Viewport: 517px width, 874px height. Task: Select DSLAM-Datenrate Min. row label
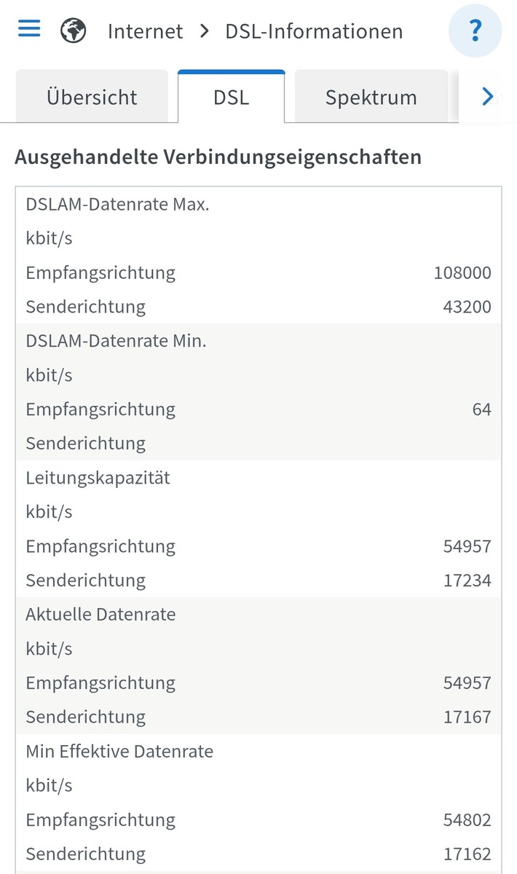tap(116, 341)
